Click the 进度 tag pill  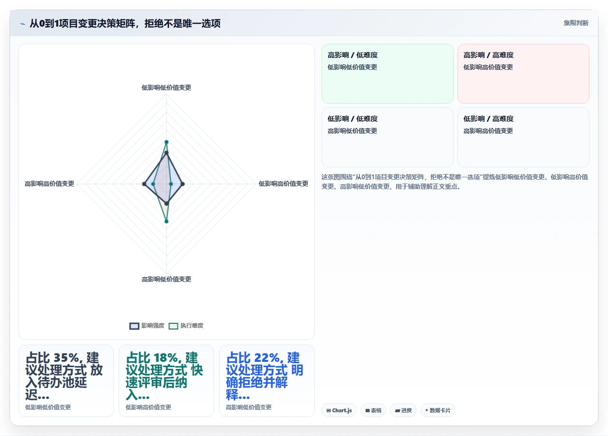click(x=403, y=410)
